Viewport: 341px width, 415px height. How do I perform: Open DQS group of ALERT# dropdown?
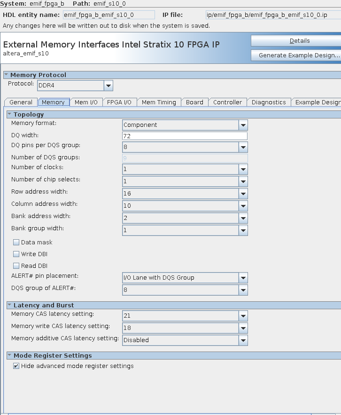[243, 290]
